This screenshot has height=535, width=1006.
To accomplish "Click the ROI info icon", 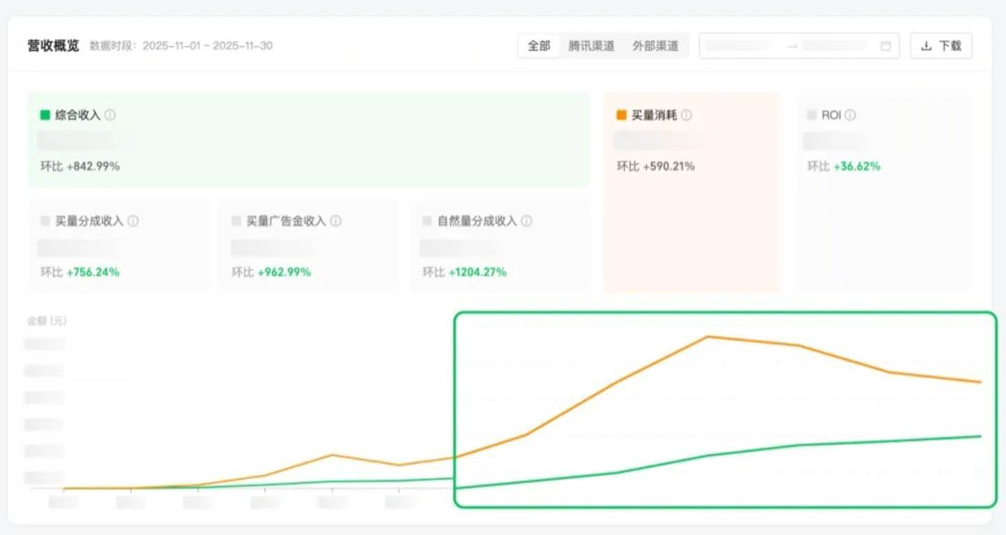I will point(850,115).
